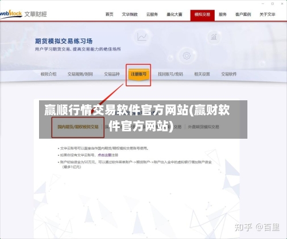Click the webstock 文華財經 logo
Image resolution: width=287 pixels, height=239 pixels.
tap(24, 14)
